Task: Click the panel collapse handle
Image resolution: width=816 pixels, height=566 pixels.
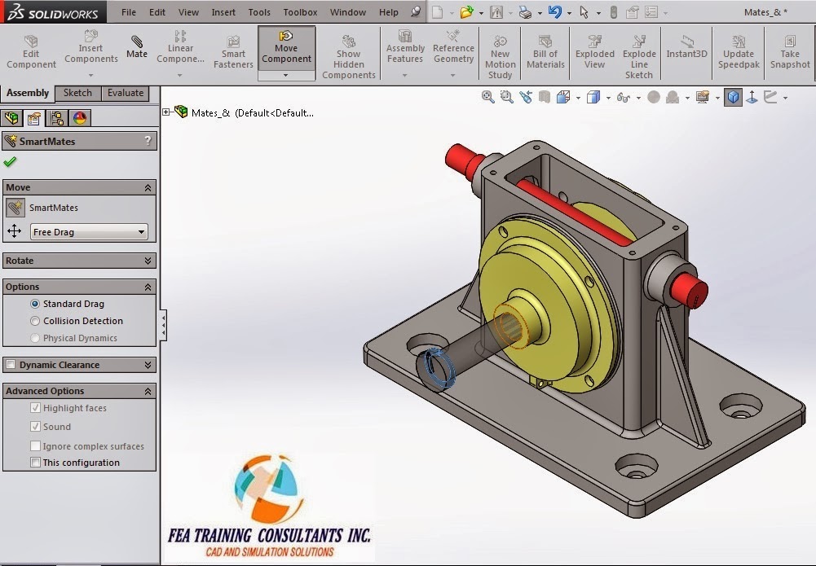Action: [x=163, y=326]
